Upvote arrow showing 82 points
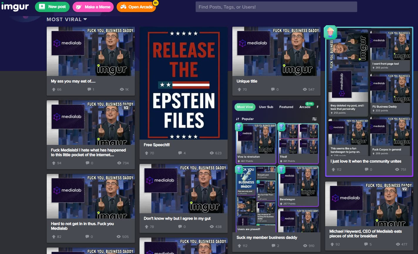This screenshot has width=418, height=254. coord(54,237)
